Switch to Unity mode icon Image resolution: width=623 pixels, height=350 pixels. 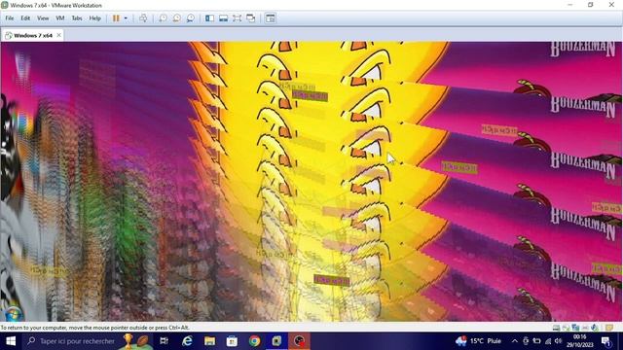pyautogui.click(x=251, y=18)
